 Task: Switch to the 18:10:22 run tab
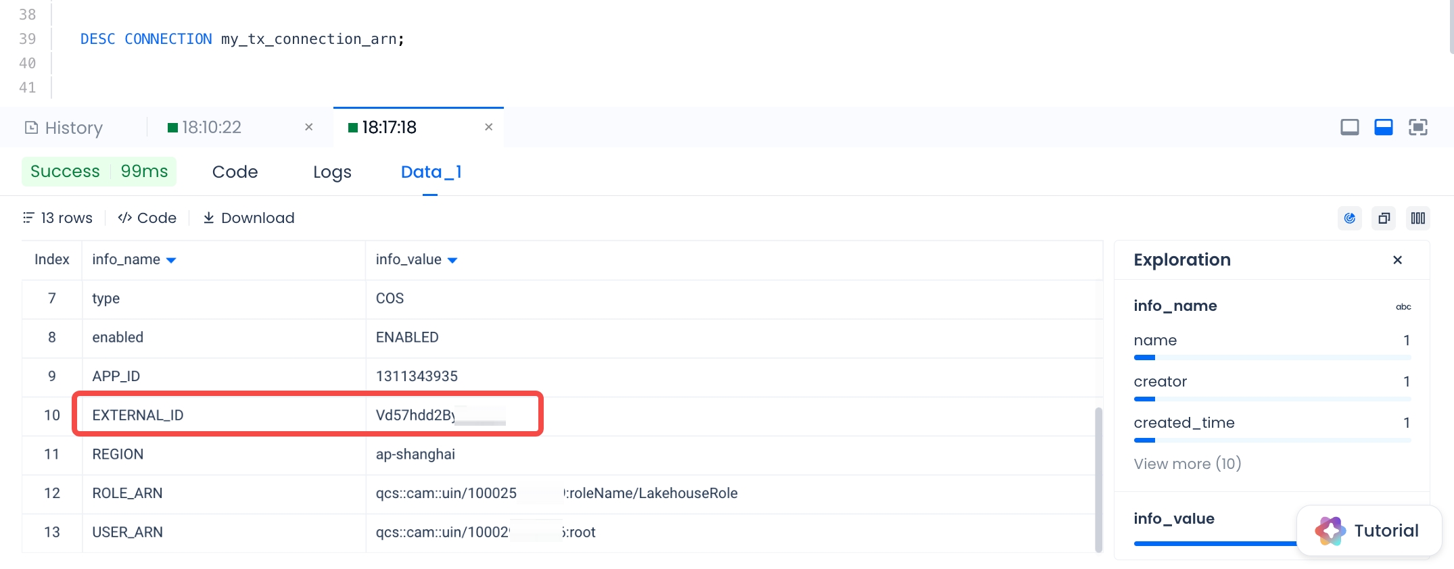point(211,127)
